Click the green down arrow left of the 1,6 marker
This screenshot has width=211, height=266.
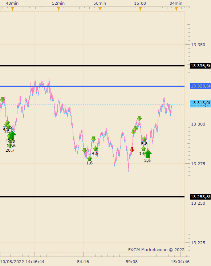point(84,150)
